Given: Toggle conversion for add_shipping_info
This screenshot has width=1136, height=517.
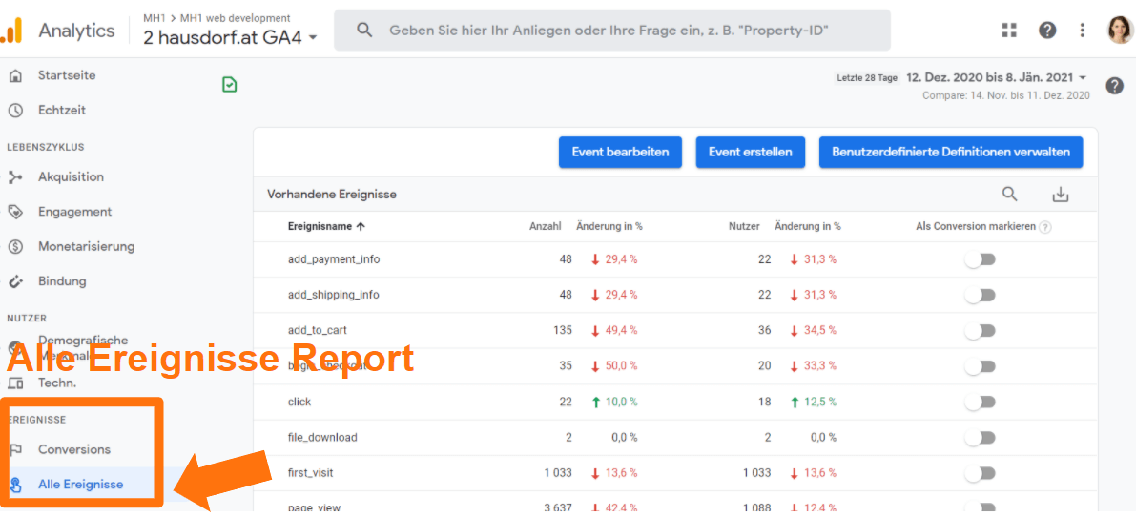Looking at the screenshot, I should pyautogui.click(x=981, y=295).
